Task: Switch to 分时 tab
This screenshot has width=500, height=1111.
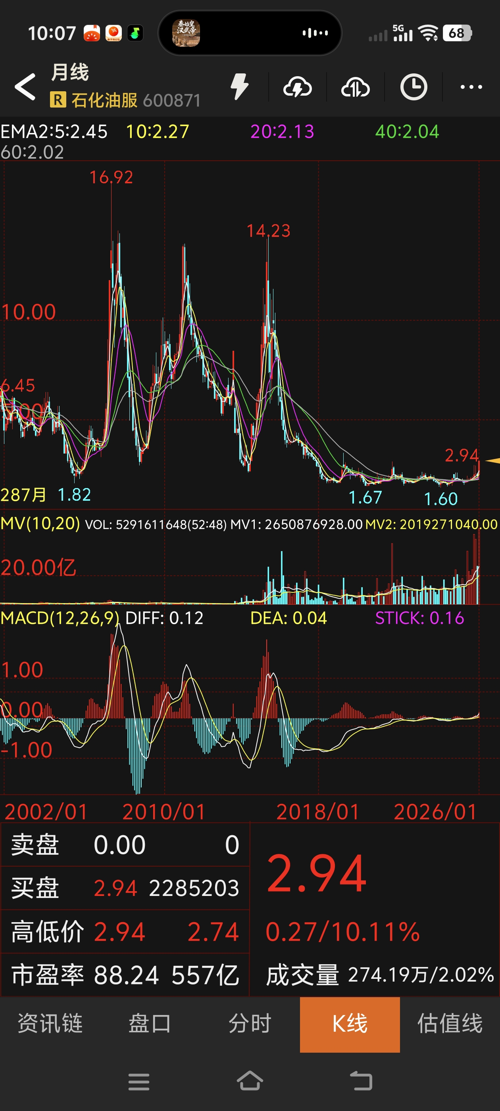Action: (250, 1024)
